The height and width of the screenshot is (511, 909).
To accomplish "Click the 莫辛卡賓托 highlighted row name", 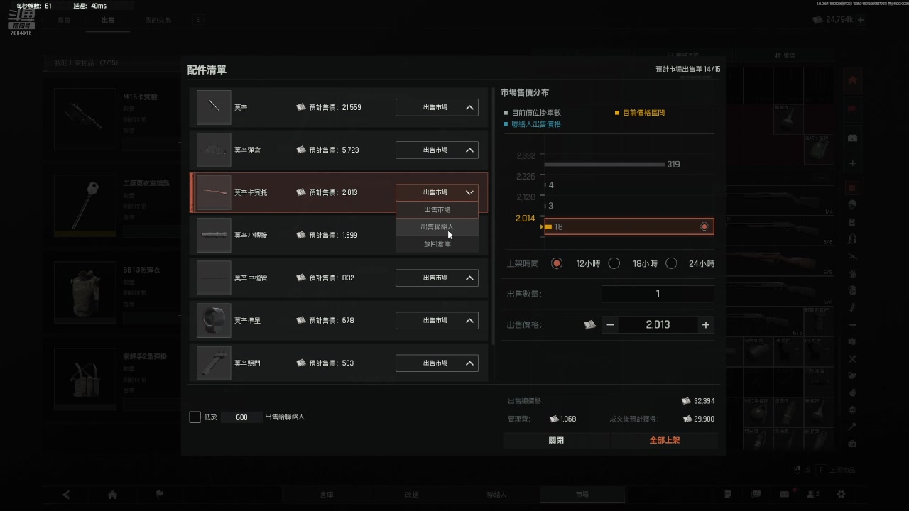I will [251, 192].
